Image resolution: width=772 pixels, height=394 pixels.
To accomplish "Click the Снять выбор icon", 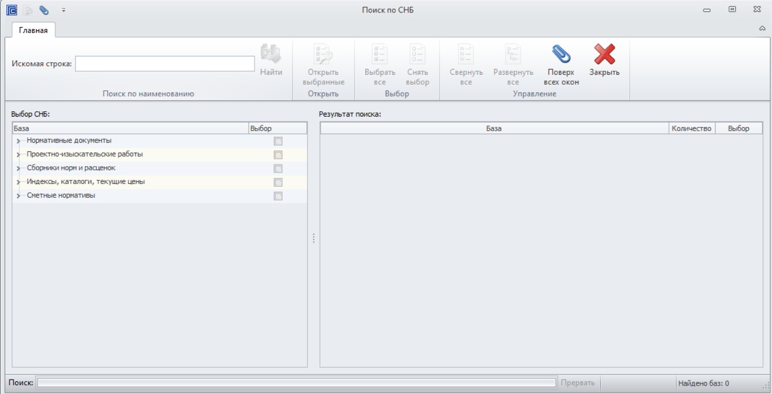I will [x=417, y=54].
